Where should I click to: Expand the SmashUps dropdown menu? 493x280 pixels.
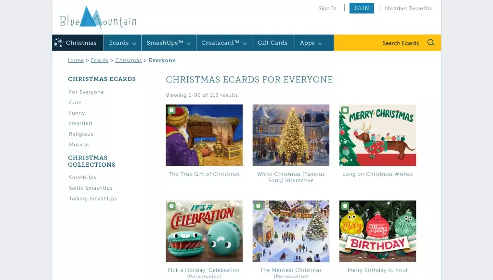coord(169,43)
